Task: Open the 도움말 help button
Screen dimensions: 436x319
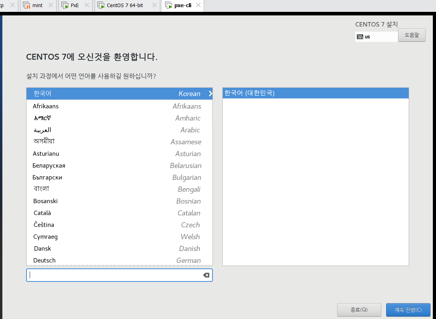Action: coord(411,35)
